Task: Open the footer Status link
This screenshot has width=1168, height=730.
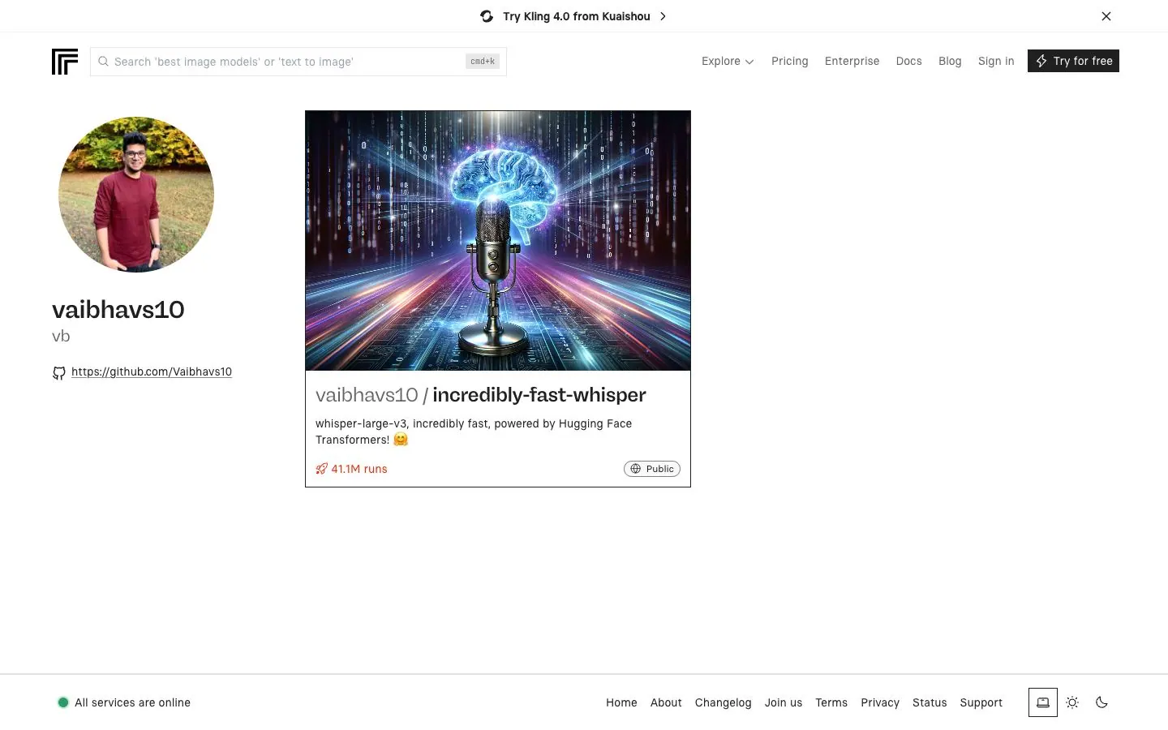Action: [930, 702]
